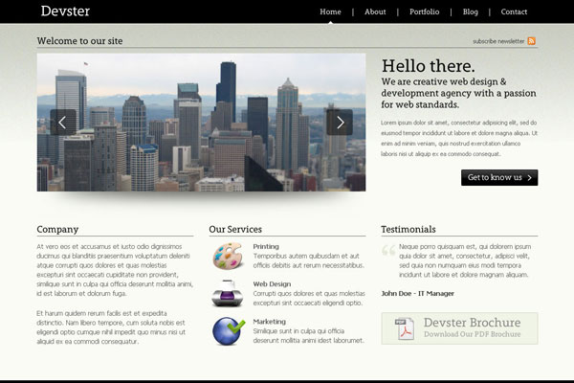Download the Devster Brochure PDF

[472, 327]
